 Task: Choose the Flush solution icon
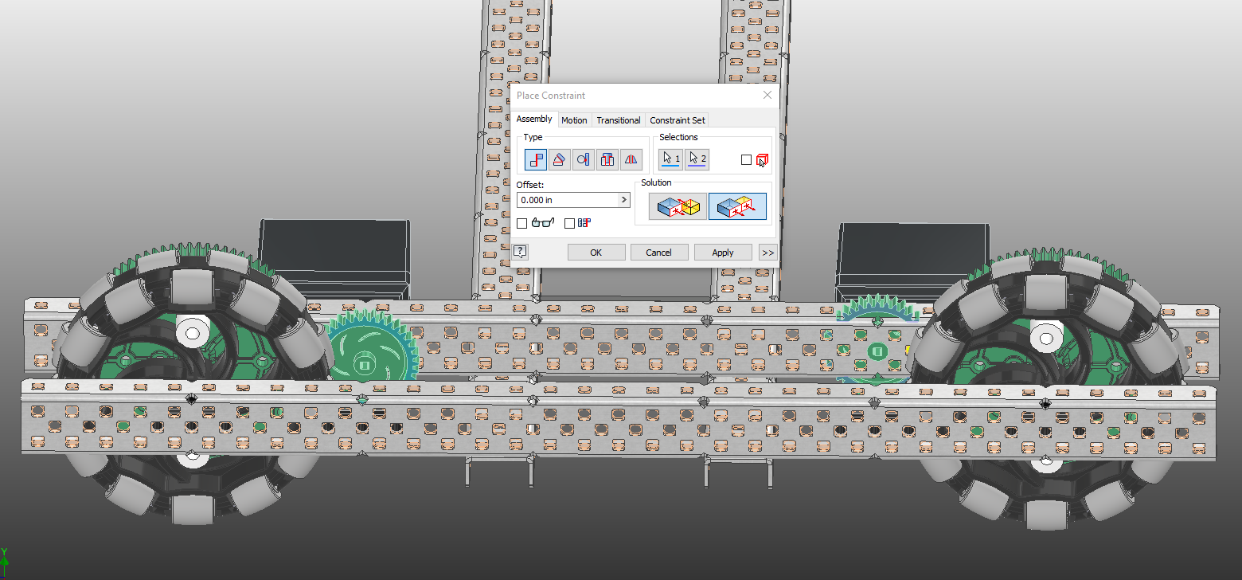(737, 207)
